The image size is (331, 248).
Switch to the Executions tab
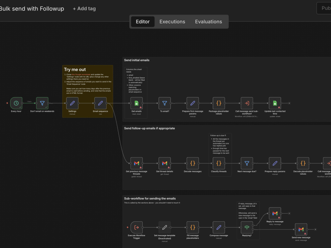point(172,21)
